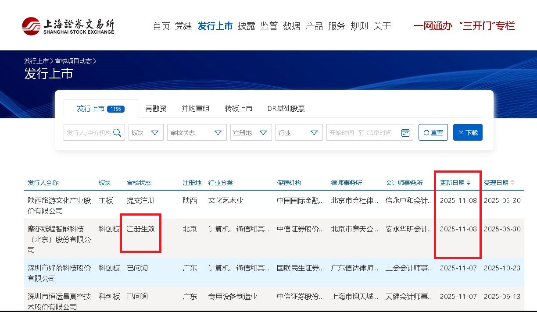Image resolution: width=537 pixels, height=312 pixels.
Task: Click the 结束时间 date field
Action: tap(379, 133)
